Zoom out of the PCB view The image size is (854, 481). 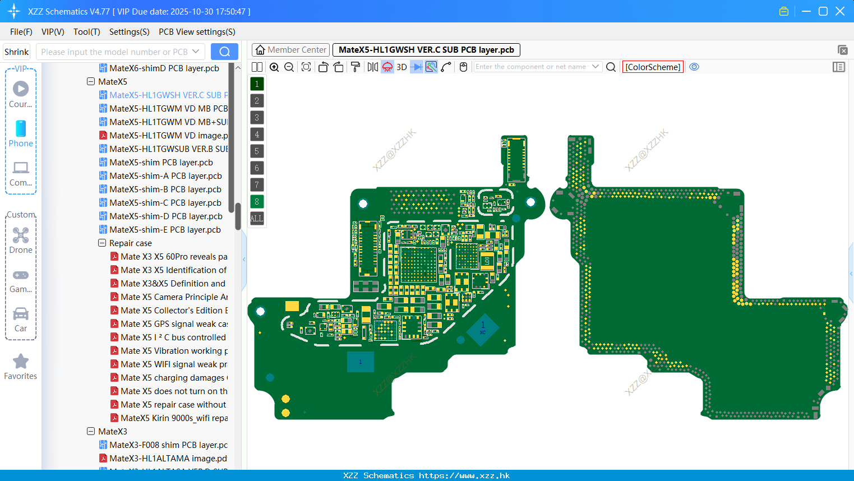pos(289,67)
